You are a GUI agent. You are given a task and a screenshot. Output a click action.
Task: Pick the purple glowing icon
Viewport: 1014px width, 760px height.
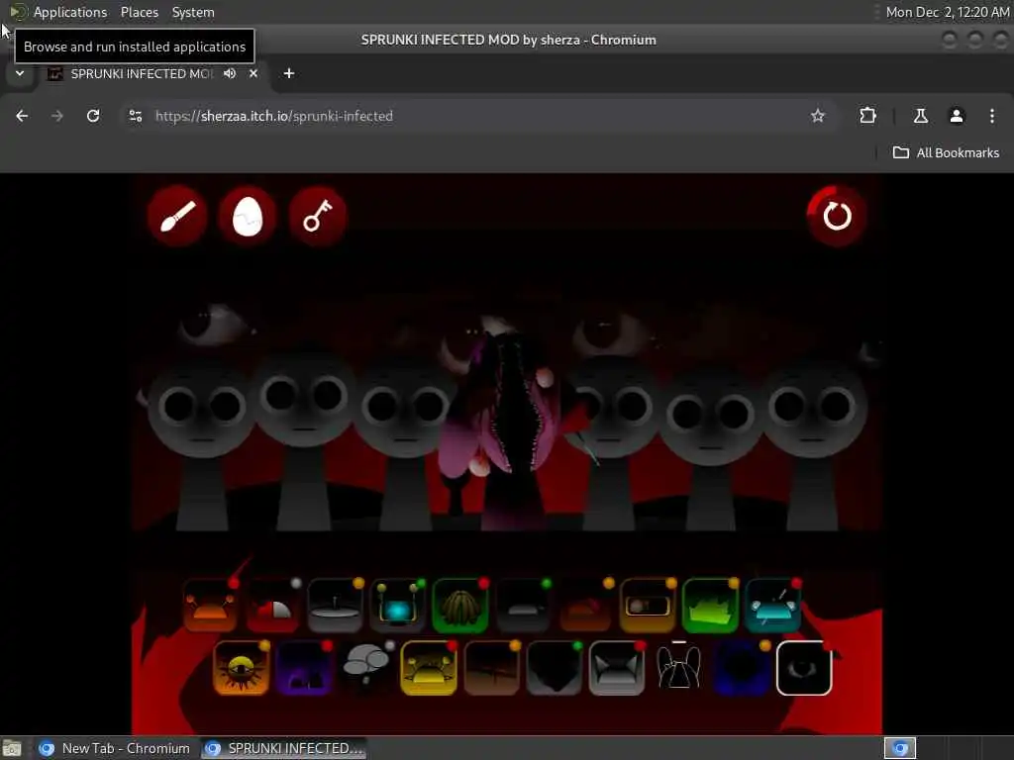tap(304, 668)
